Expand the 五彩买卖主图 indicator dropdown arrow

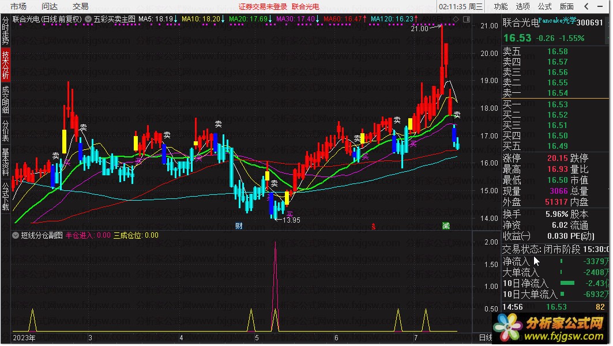(x=88, y=19)
